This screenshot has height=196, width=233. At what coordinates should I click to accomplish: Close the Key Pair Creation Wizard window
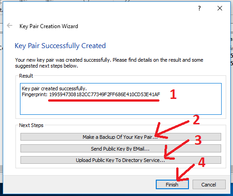pos(220,8)
